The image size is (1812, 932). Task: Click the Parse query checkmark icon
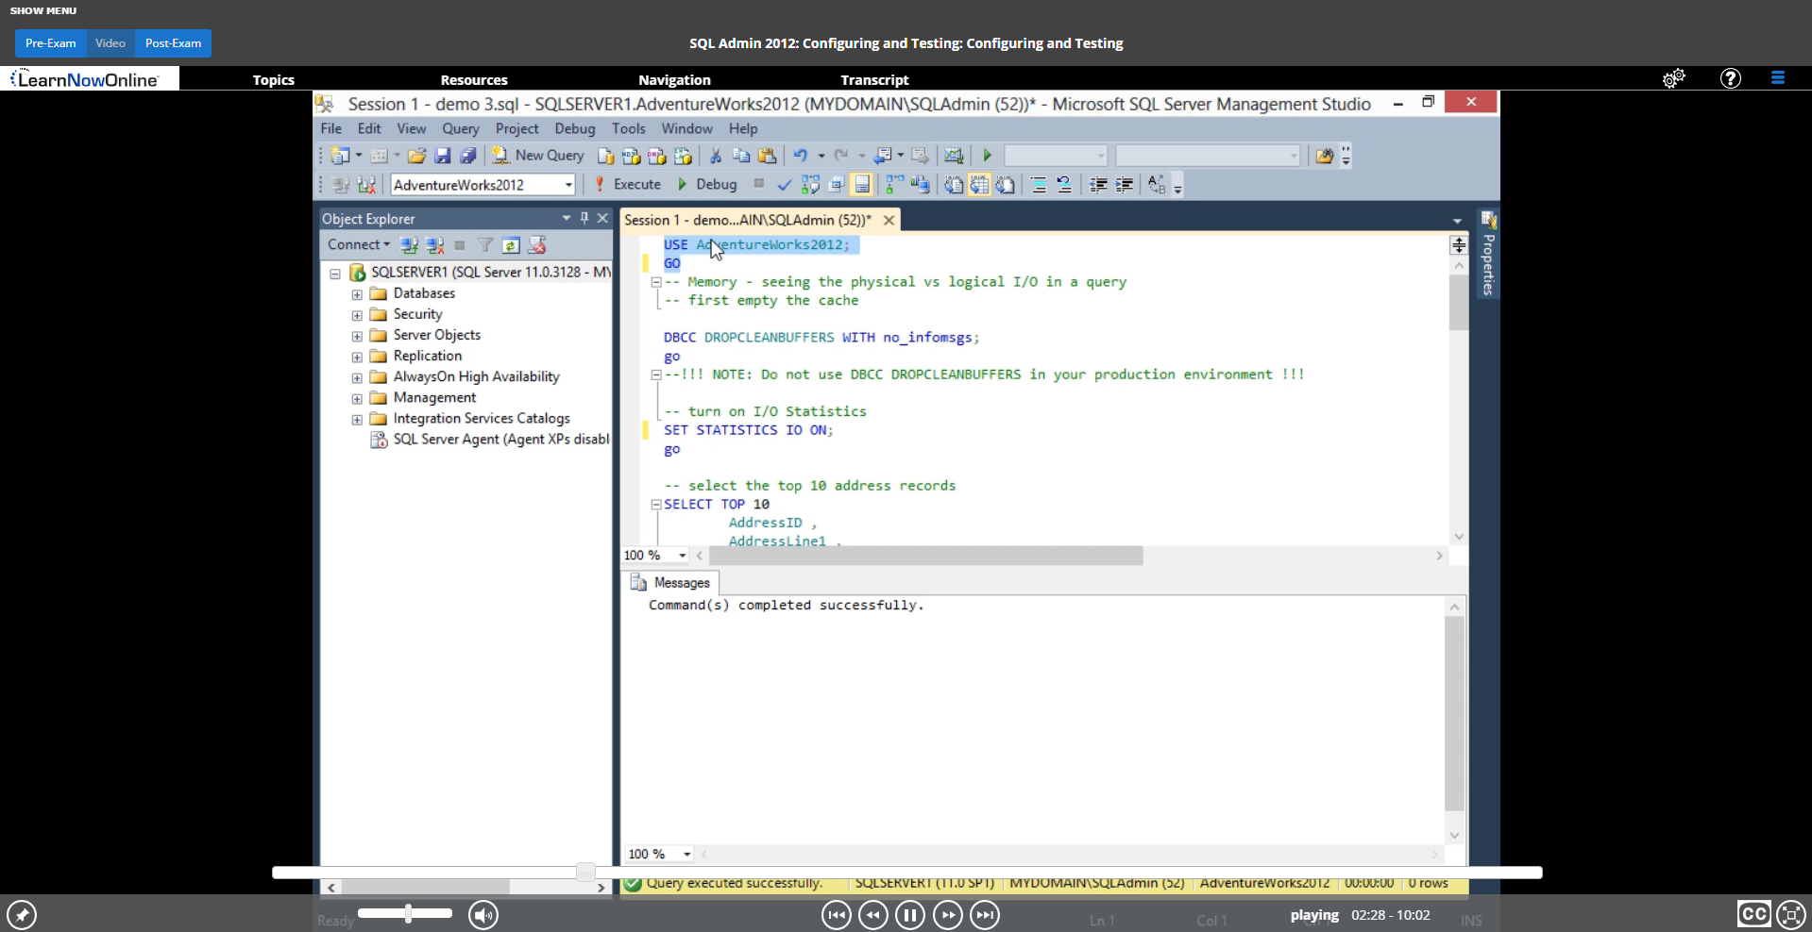click(x=784, y=185)
